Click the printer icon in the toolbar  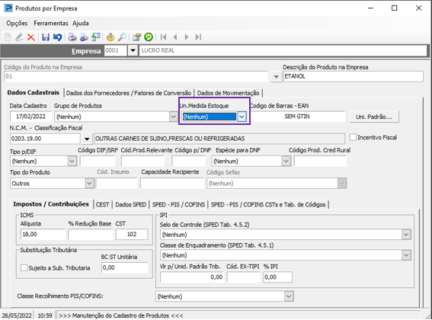click(72, 37)
